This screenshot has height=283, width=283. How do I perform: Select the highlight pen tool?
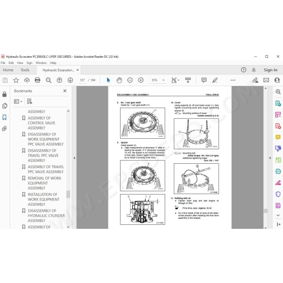pos(215,80)
